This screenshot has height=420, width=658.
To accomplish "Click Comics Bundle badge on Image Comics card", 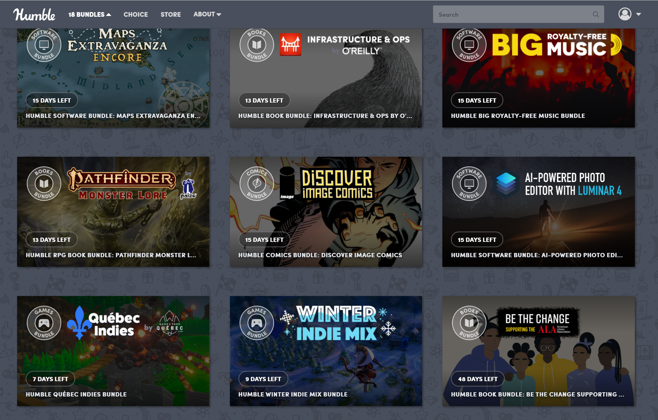I will pos(257,183).
